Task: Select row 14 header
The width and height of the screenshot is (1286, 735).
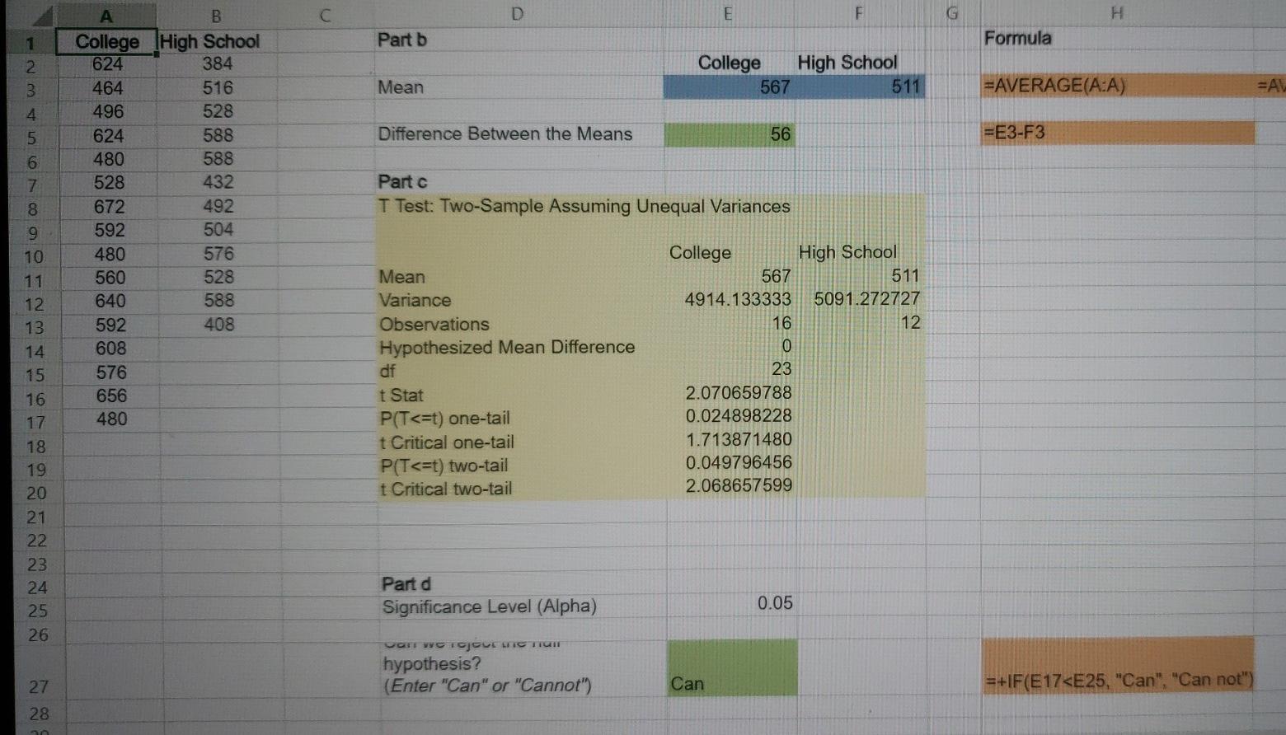Action: coord(35,352)
